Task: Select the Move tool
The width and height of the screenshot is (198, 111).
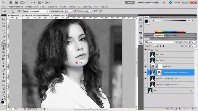Action: click(x=3, y=19)
